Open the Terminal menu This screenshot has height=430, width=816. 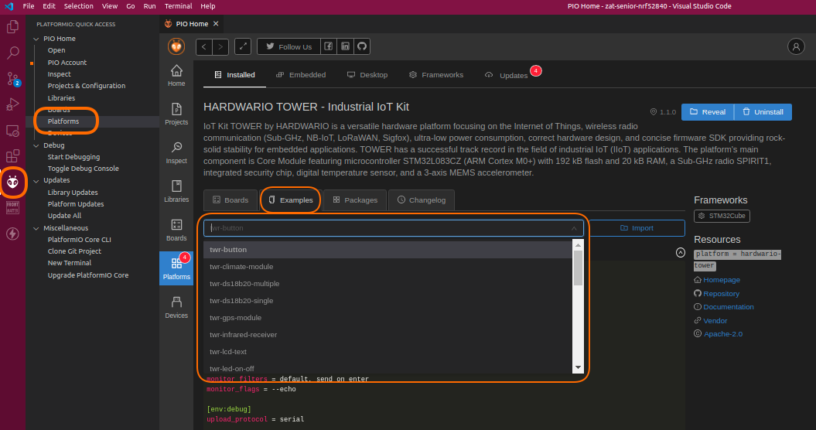[178, 6]
